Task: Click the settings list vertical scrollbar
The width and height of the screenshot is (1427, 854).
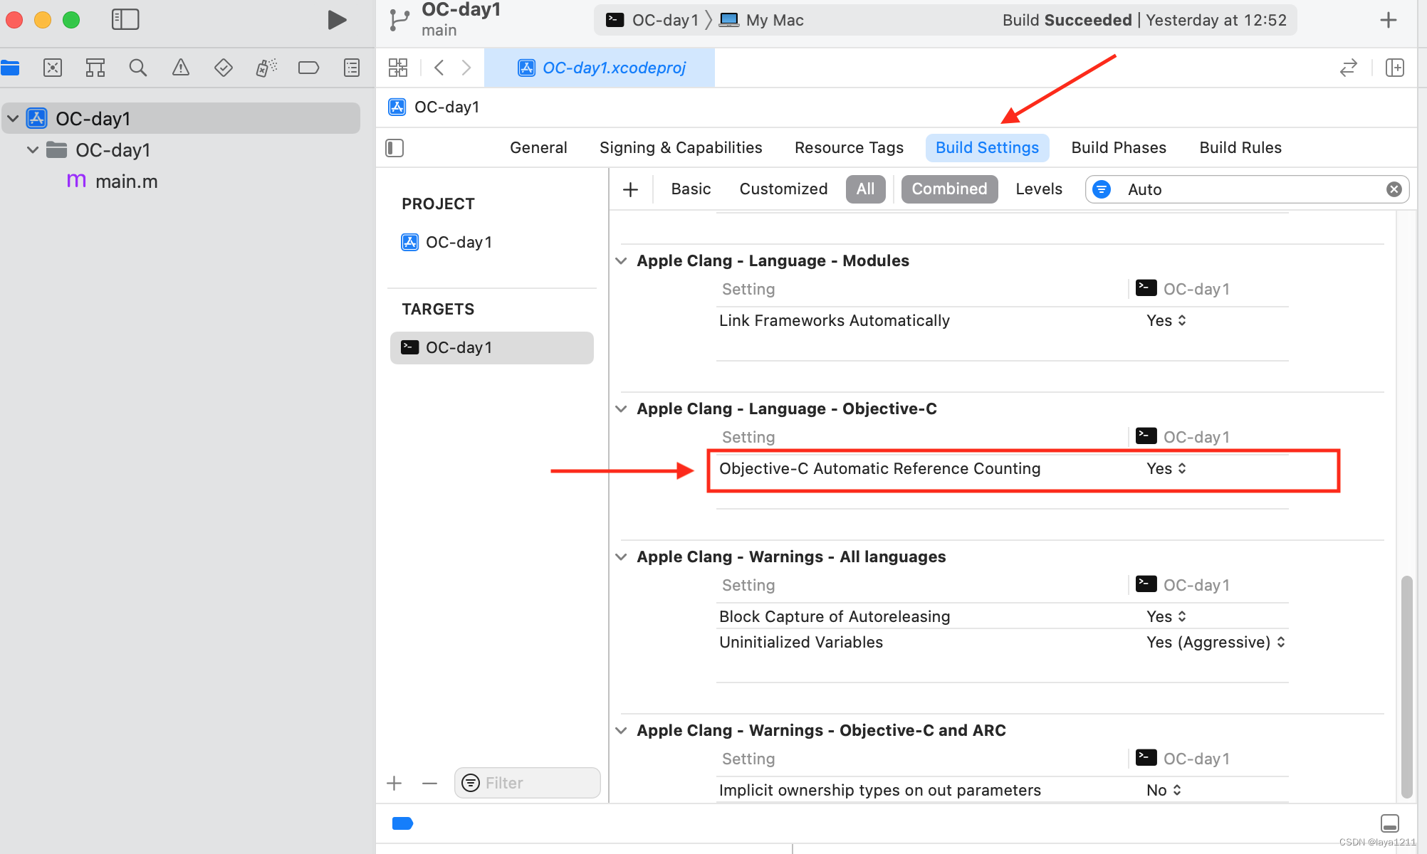Action: click(1406, 687)
